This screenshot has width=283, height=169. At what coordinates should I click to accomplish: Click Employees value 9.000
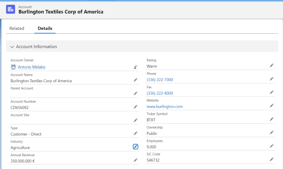tap(151, 147)
